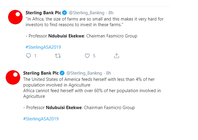This screenshot has height=140, width=198.
Task: Open the 8h timestamp of the second tweet
Action: 108,73
